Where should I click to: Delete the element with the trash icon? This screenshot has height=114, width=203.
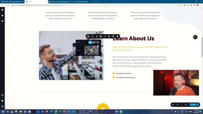click(x=117, y=36)
